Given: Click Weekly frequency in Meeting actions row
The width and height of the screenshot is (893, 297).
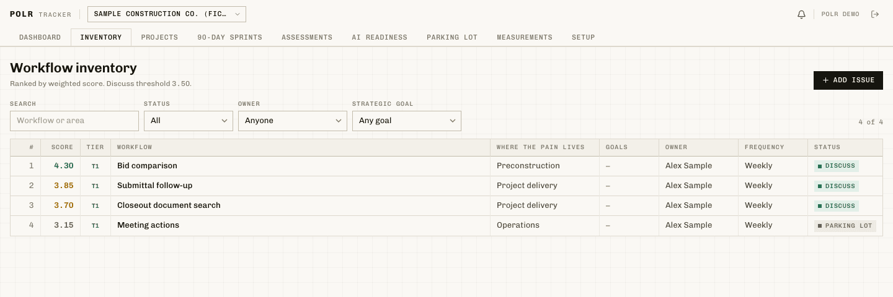Looking at the screenshot, I should click(758, 225).
